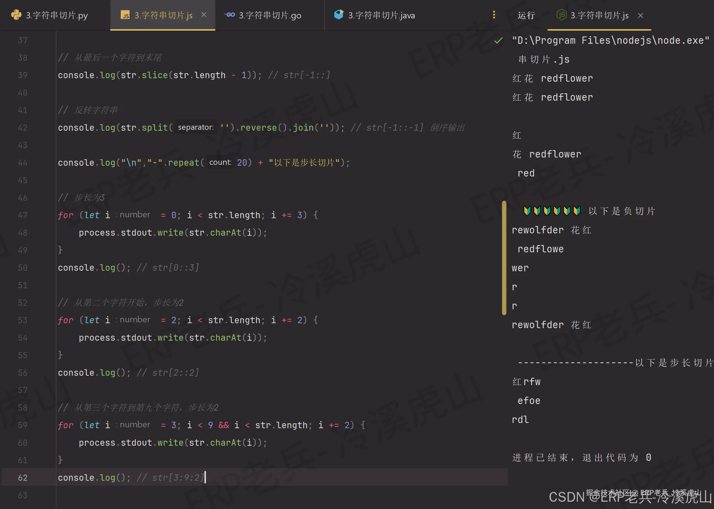
Task: Click the run output scrollbar thumb
Action: coord(504,258)
